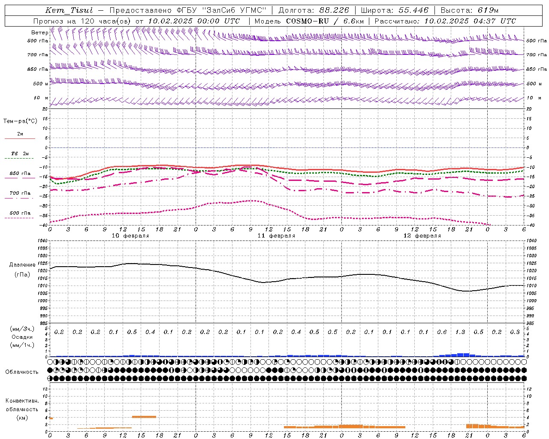The width and height of the screenshot is (549, 439).
Task: Click the '(мм/3ч.)' units label
Action: pos(22,329)
